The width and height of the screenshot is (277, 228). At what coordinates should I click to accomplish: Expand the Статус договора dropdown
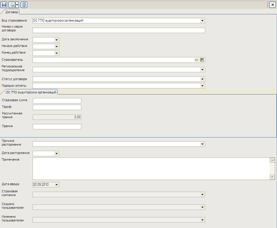coord(202,79)
